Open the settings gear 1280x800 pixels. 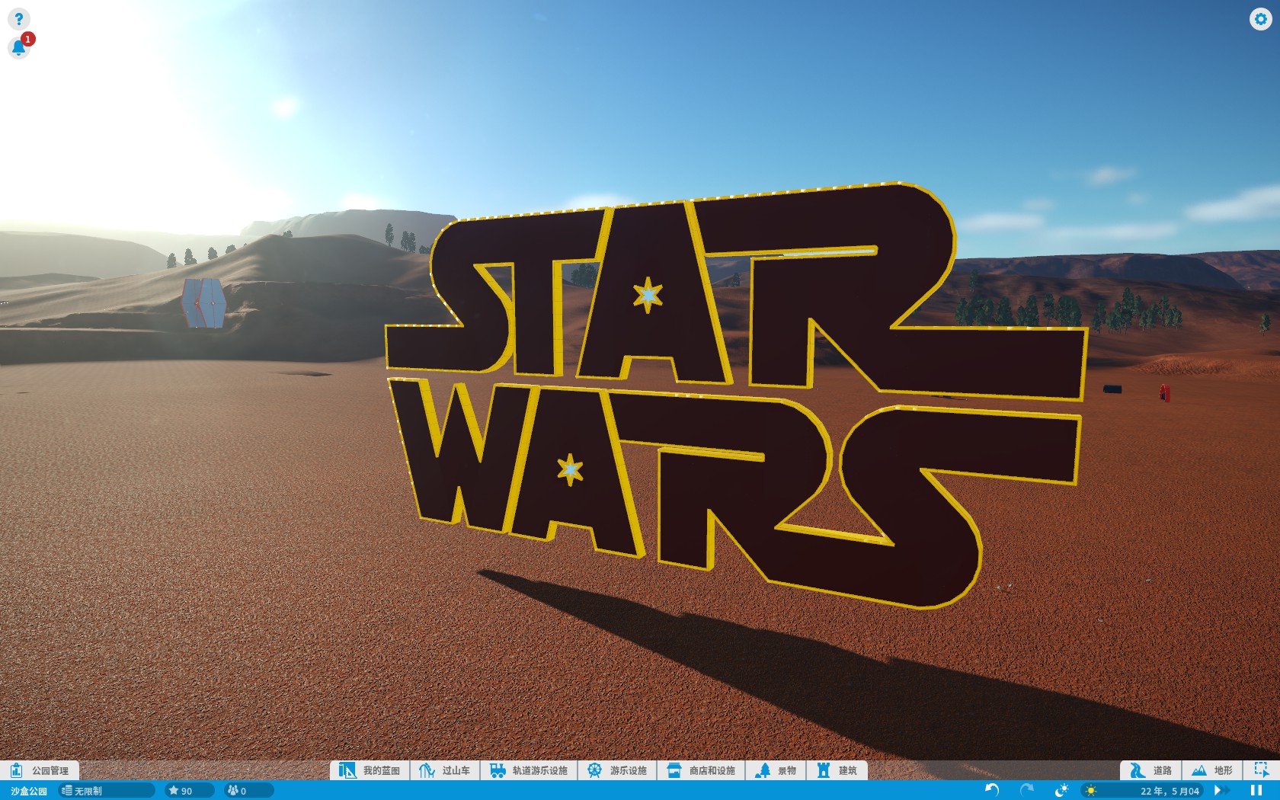pos(1260,19)
